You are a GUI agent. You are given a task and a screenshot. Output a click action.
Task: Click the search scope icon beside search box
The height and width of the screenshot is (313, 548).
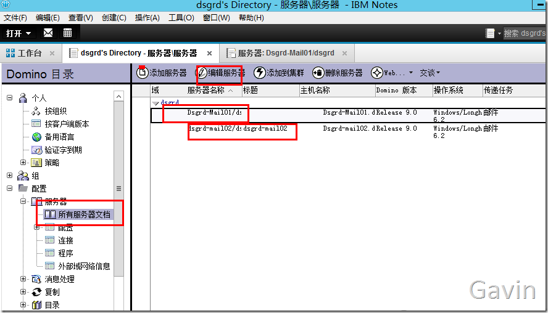[490, 33]
